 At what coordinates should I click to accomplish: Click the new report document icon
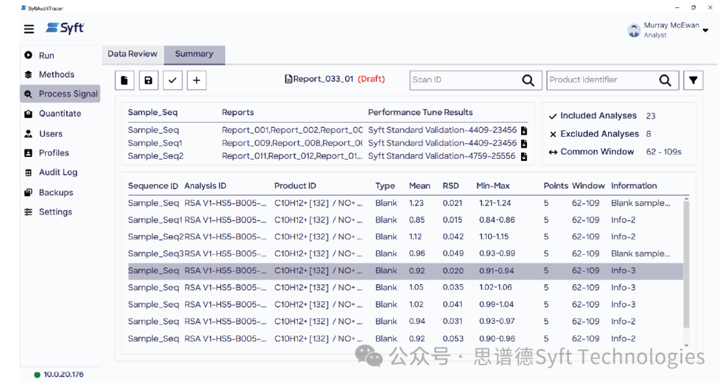point(125,80)
